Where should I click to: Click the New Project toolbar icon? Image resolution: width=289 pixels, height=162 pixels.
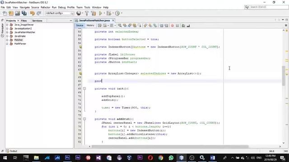click(x=11, y=13)
